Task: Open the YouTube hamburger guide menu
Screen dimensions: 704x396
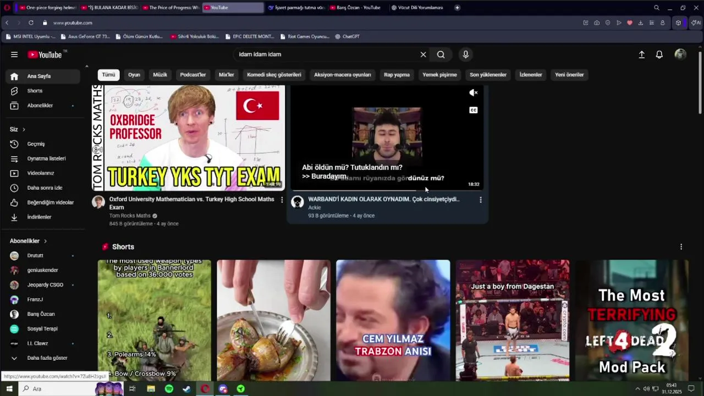Action: click(x=14, y=54)
